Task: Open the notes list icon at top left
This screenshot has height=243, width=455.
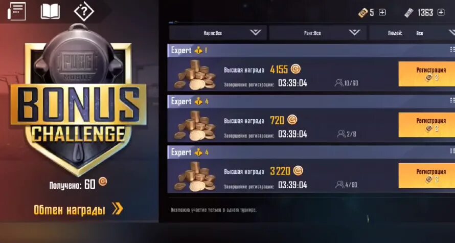Action: point(16,11)
